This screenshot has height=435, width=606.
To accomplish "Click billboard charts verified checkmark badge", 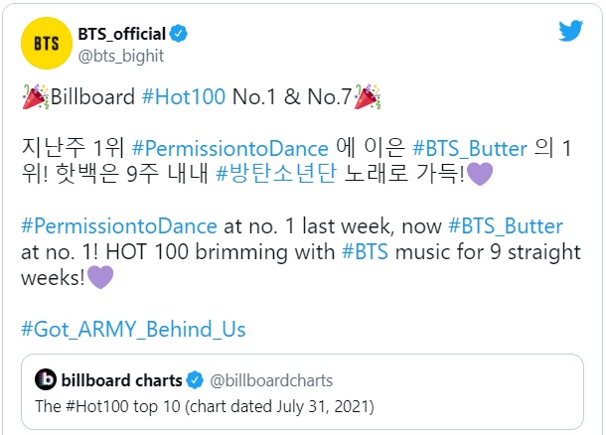I will click(x=195, y=380).
